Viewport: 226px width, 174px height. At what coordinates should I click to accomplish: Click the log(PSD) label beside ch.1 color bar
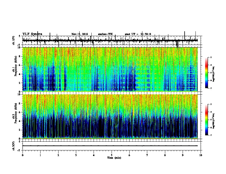213,74
